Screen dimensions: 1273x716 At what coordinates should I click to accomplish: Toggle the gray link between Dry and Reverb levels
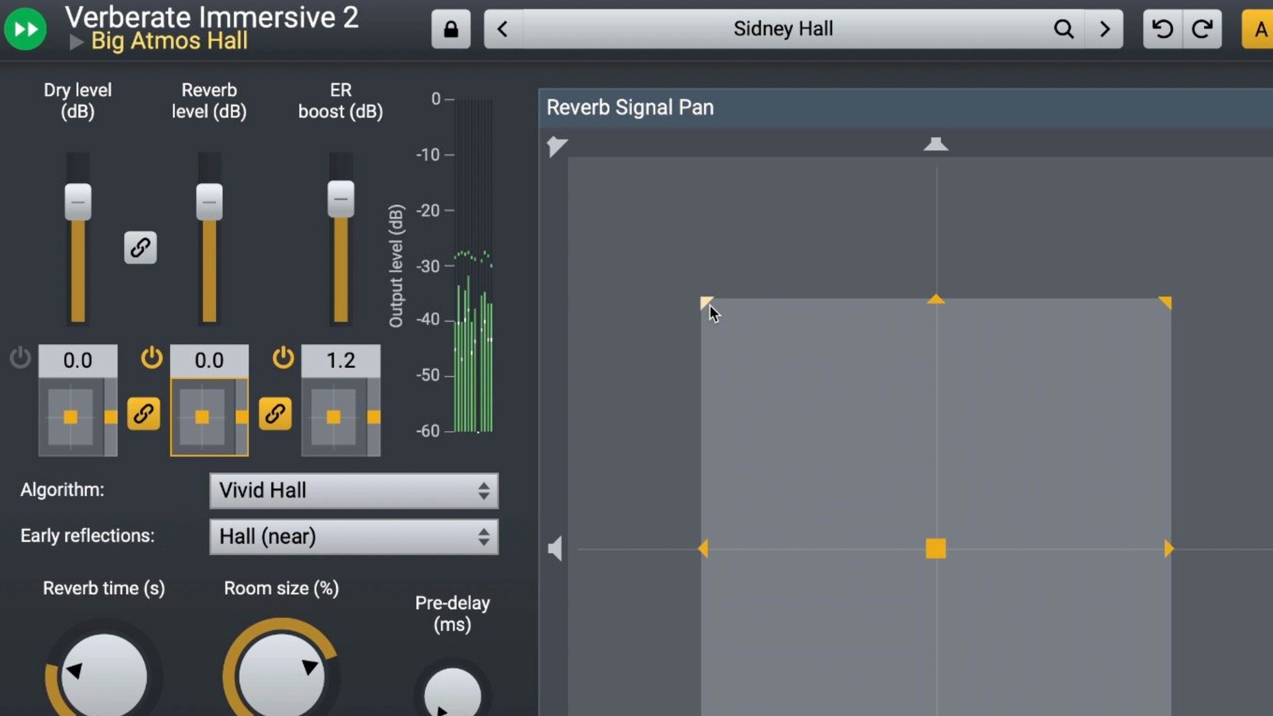pos(141,248)
